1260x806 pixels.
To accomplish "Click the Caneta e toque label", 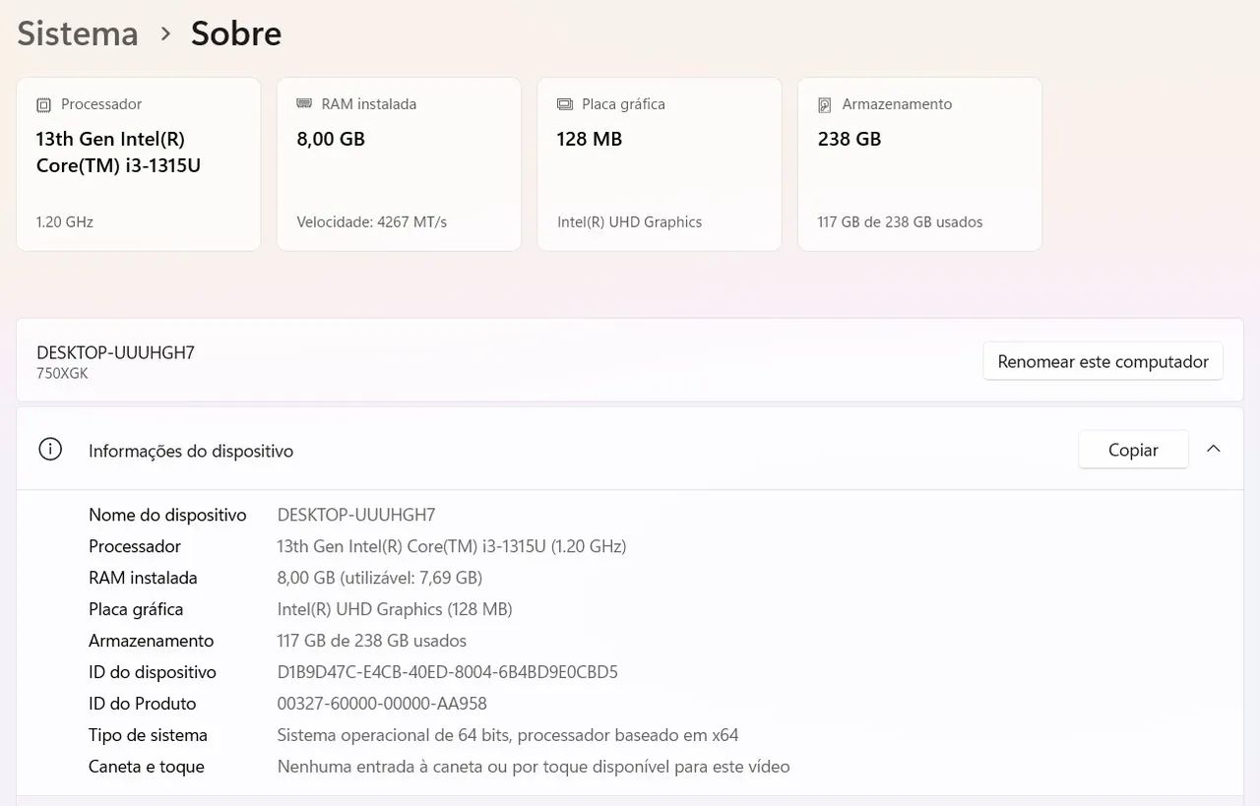I will 147,767.
